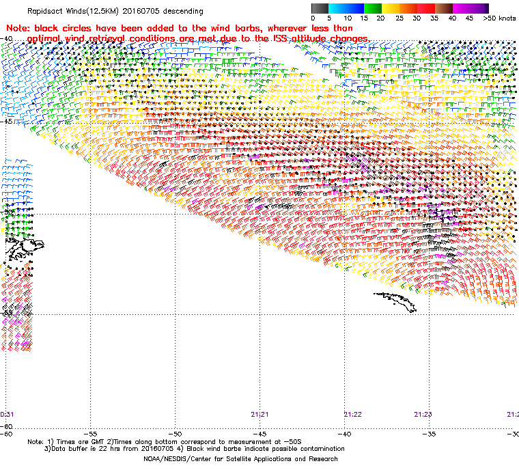Click the -45 latitude label on left axis

[x=6, y=122]
